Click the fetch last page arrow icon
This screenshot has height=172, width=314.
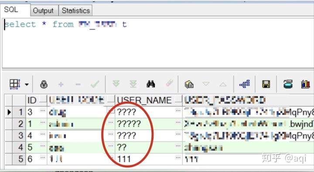pyautogui.click(x=133, y=84)
